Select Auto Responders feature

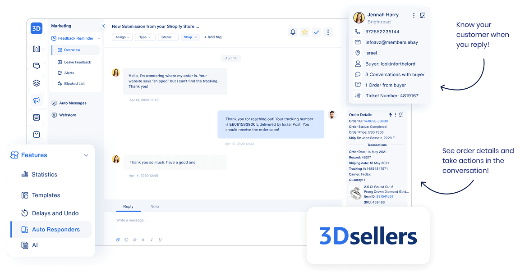(x=51, y=229)
